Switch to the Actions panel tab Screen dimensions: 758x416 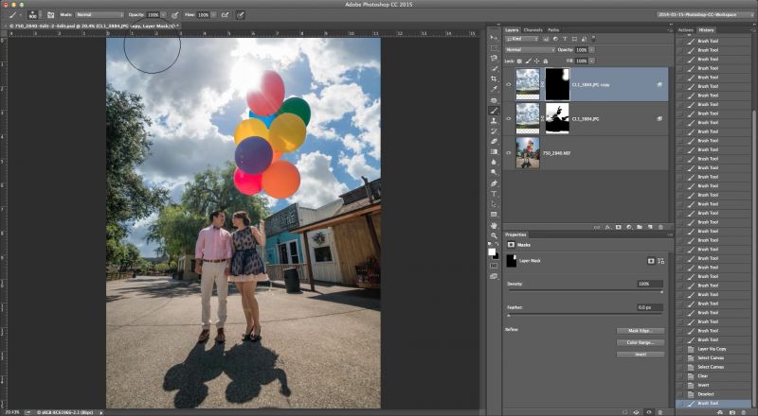[686, 30]
